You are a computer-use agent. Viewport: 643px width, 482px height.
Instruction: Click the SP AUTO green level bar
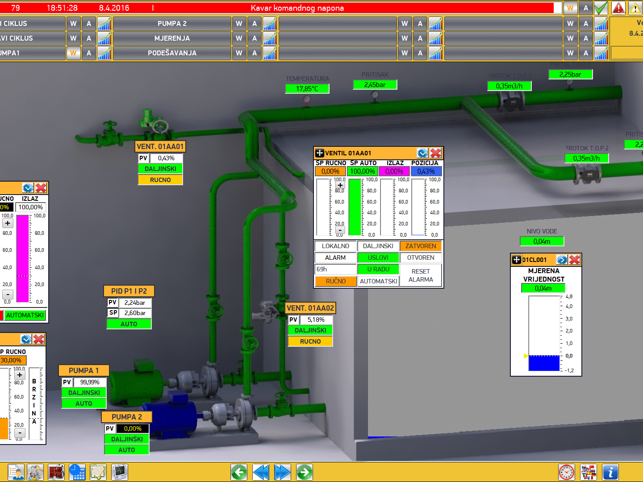click(x=355, y=207)
